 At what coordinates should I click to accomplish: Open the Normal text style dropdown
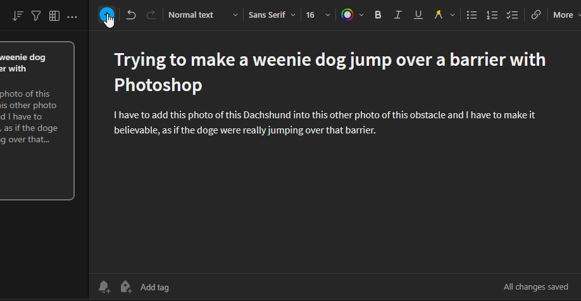203,15
